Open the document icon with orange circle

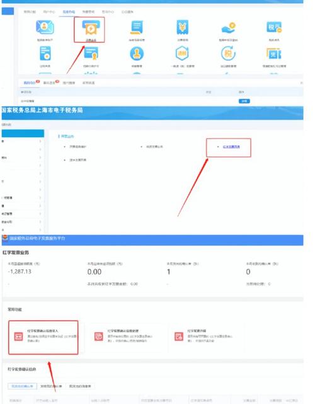[x=45, y=54]
